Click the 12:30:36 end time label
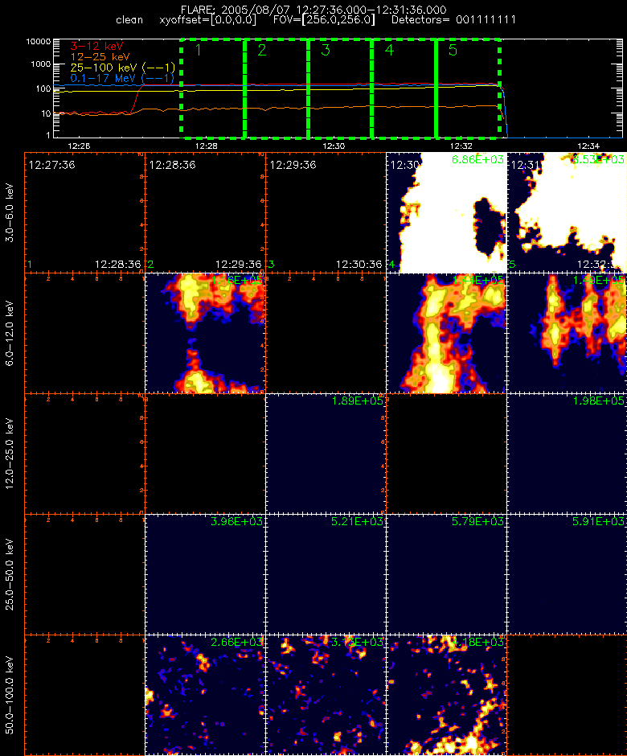 pos(359,265)
